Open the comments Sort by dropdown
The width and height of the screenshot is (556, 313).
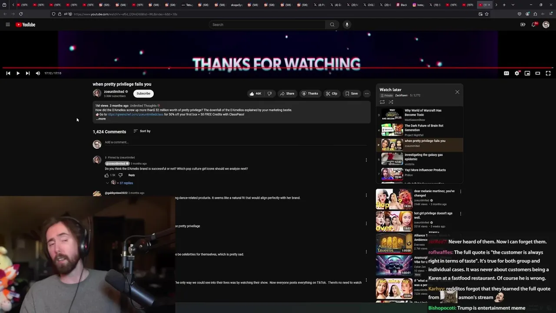(142, 131)
